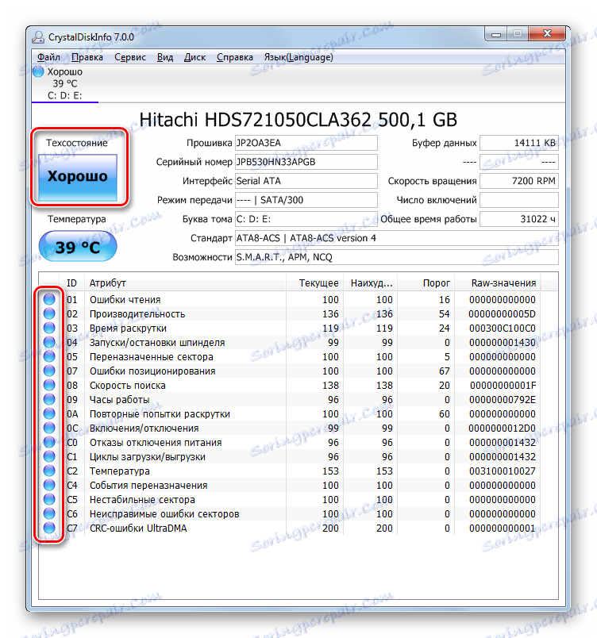Click status circle for Время раскрутки
This screenshot has width=597, height=638.
[49, 328]
